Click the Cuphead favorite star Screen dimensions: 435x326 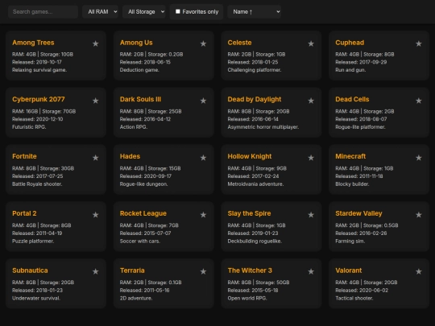(419, 43)
